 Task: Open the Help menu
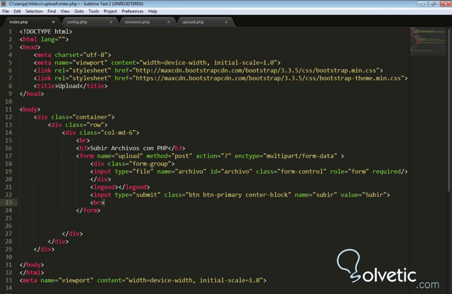pos(153,11)
